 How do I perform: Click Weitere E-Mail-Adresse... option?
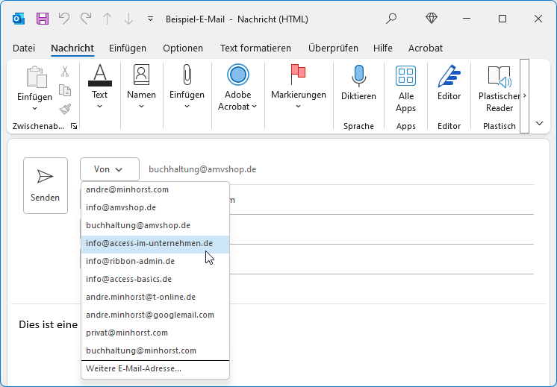134,368
